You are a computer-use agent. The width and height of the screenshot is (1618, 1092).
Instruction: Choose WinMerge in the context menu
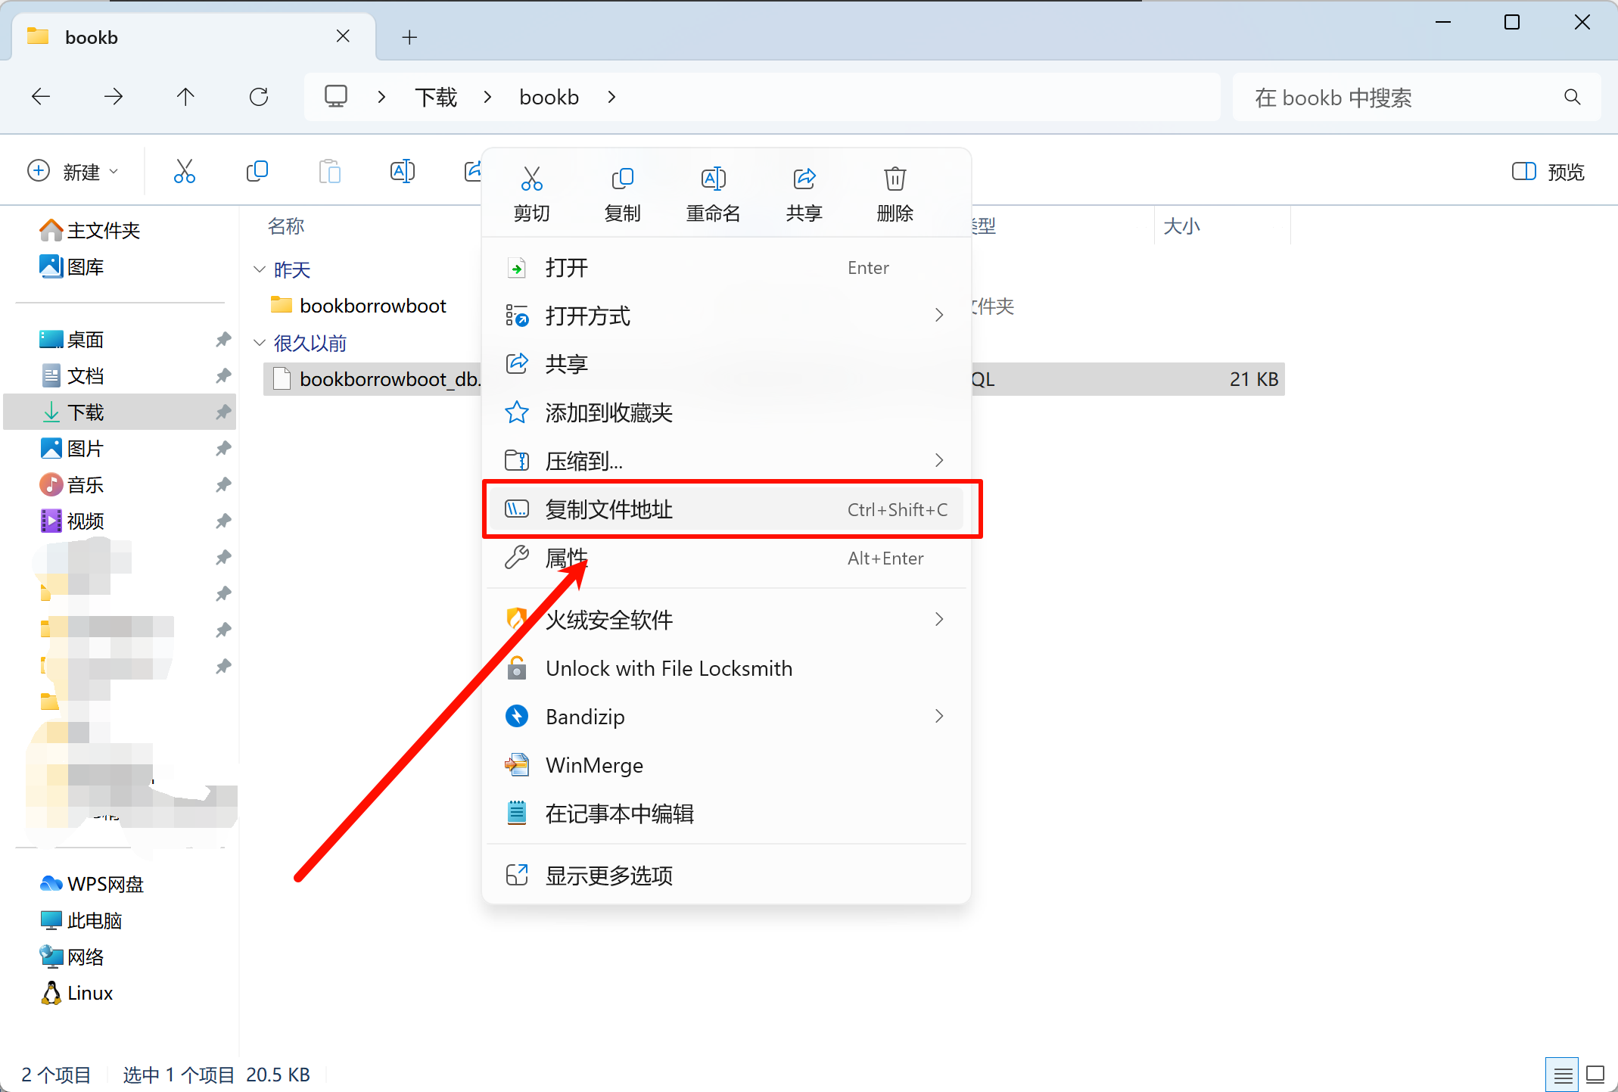click(x=727, y=766)
